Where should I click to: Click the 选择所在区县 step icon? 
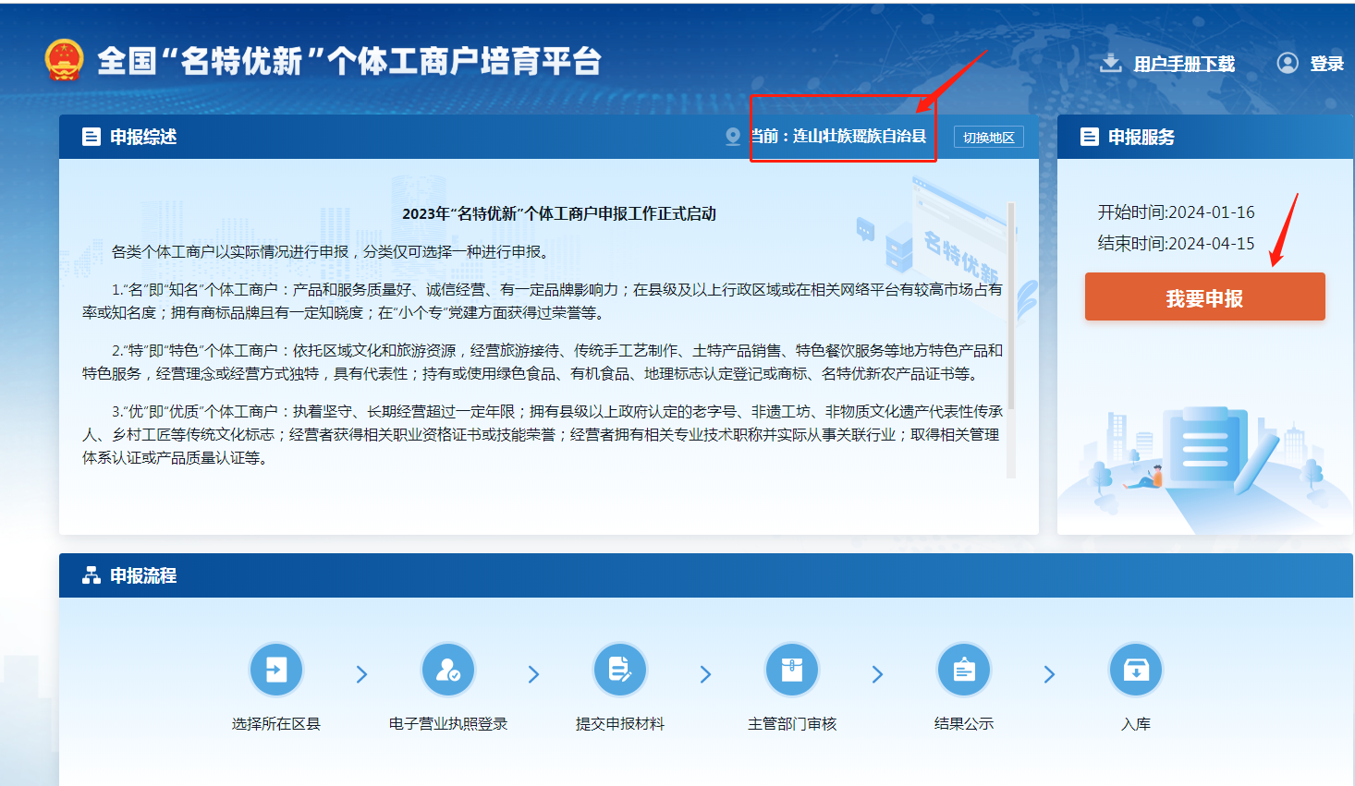point(275,670)
